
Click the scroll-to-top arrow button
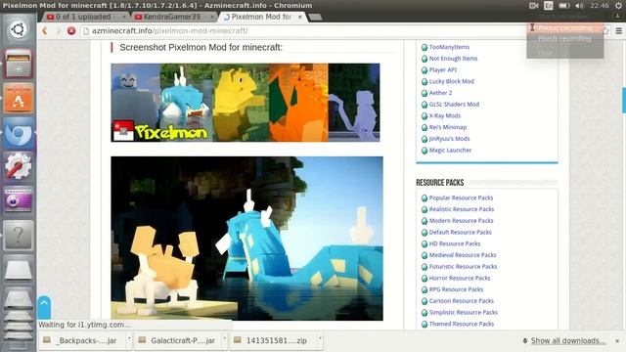coord(44,306)
